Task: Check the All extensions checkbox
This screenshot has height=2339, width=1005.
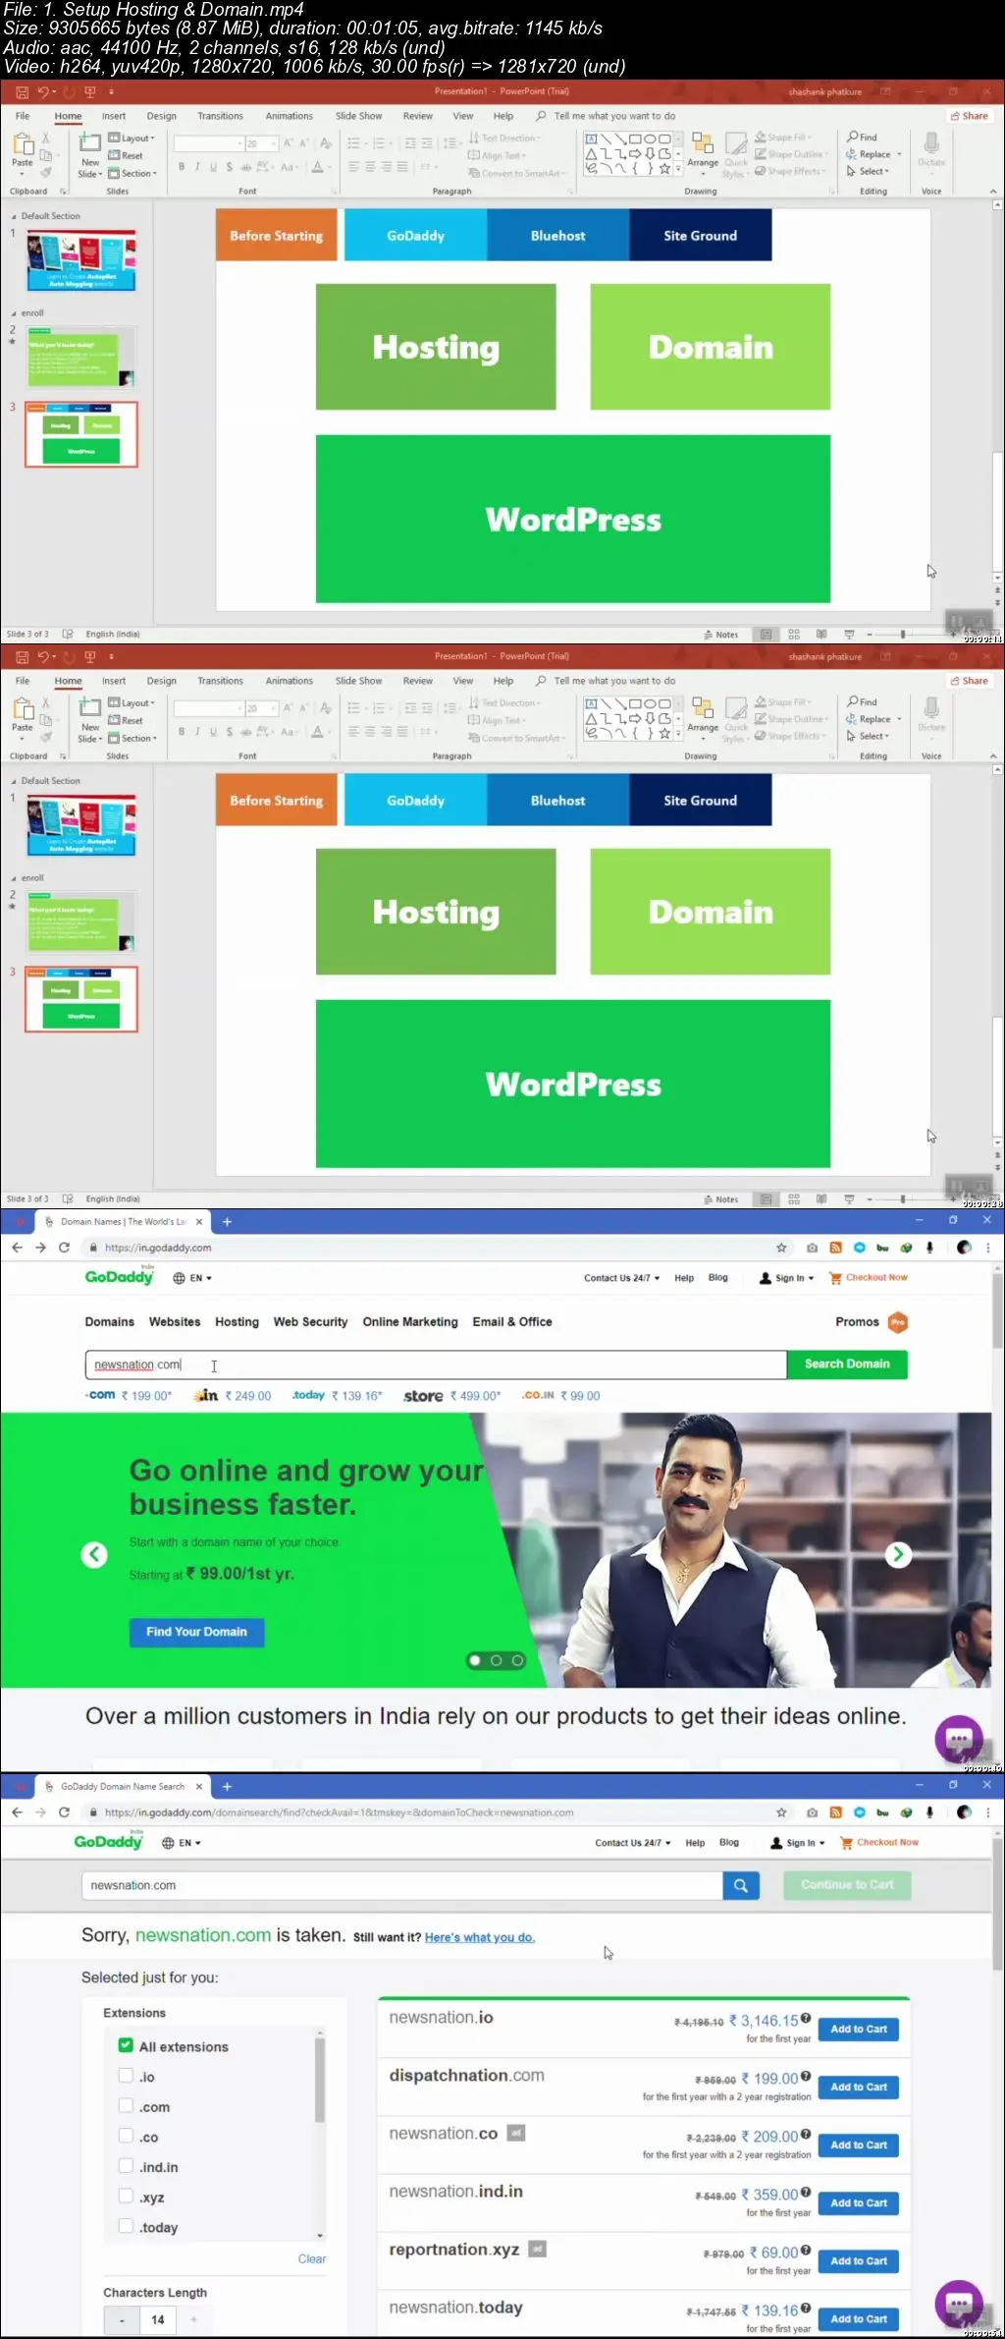Action: pyautogui.click(x=126, y=2045)
